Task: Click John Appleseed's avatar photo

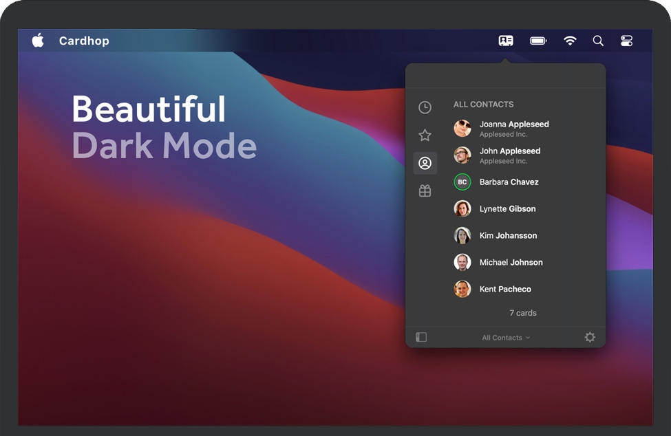Action: pos(462,155)
